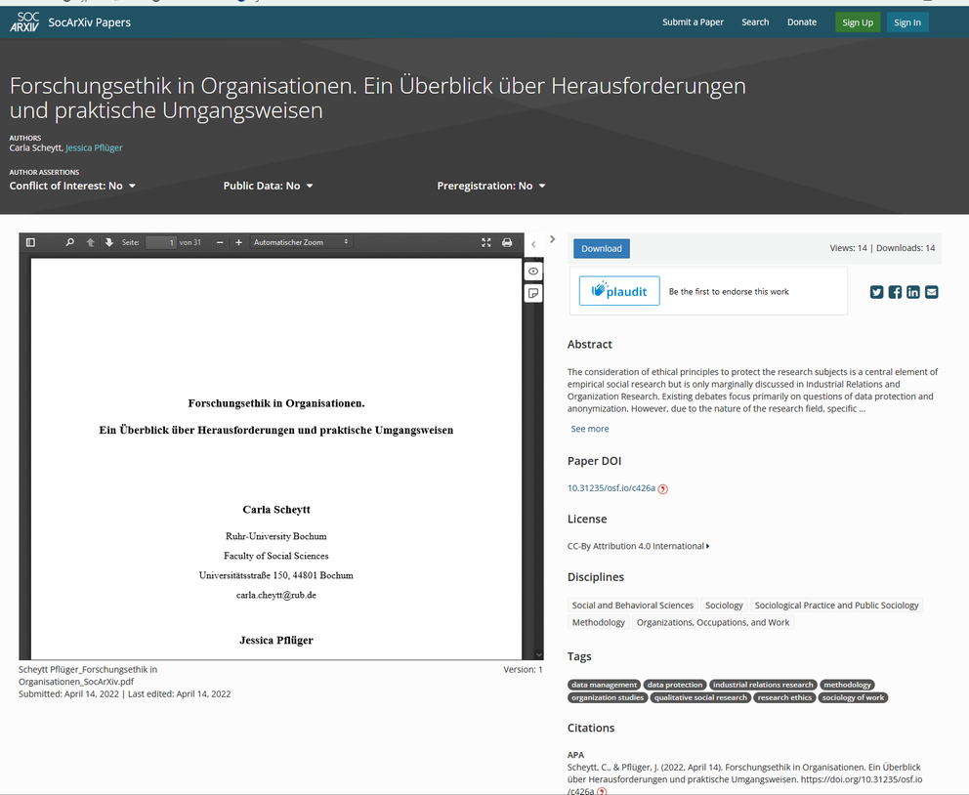Expand Conflict of Interest assertion
Image resolution: width=969 pixels, height=795 pixels.
coord(72,186)
